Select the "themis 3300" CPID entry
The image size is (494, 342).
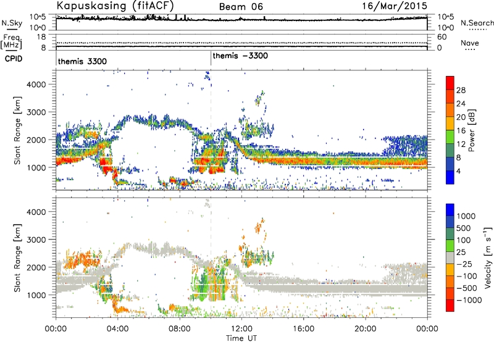[x=82, y=61]
